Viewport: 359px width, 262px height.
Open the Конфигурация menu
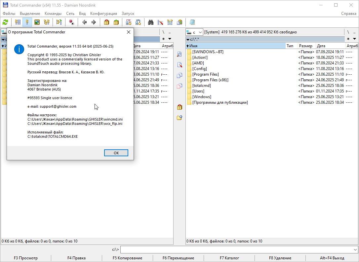coord(103,14)
